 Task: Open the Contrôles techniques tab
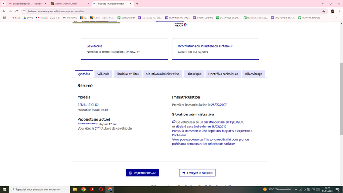223,74
